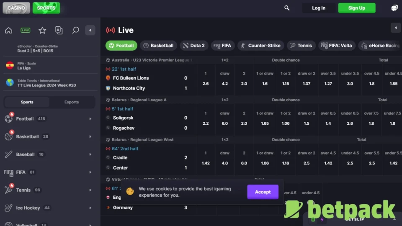Screen dimensions: 402x226
Task: Open the Center team row
Action: click(x=147, y=168)
